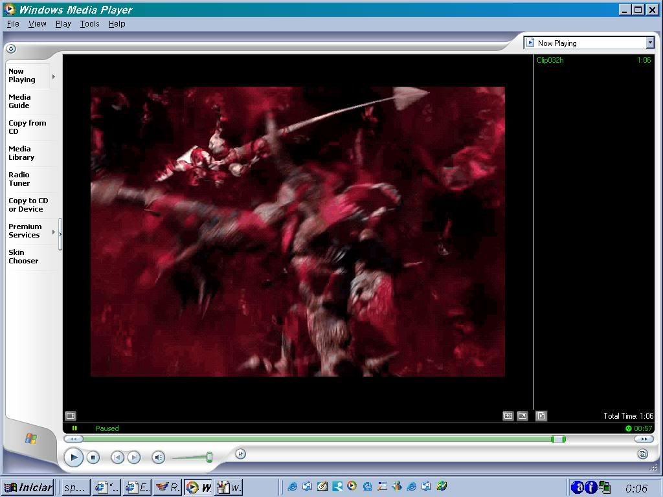Click the Total Time: 1:06 label
Viewport: 663px width, 497px height.
(628, 416)
